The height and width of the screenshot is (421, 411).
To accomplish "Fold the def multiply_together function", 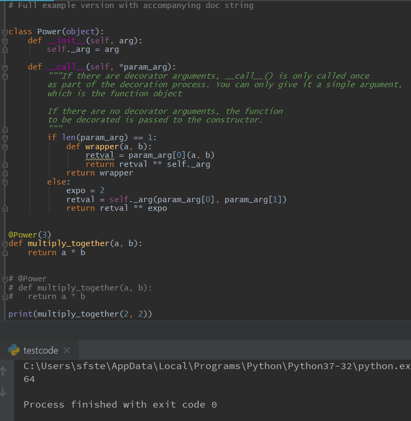I will tap(5, 244).
